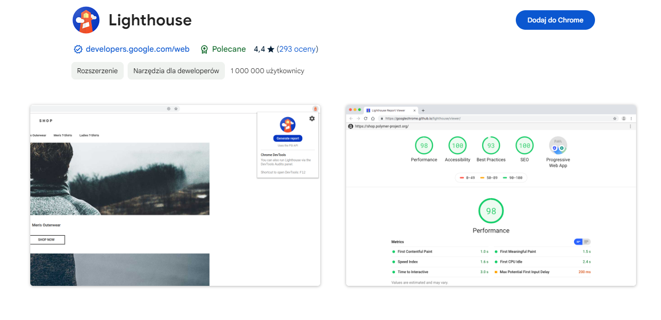Click the Lighthouse extension logo

click(x=86, y=20)
